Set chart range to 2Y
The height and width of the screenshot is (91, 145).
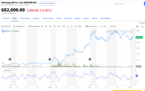coord(72,26)
